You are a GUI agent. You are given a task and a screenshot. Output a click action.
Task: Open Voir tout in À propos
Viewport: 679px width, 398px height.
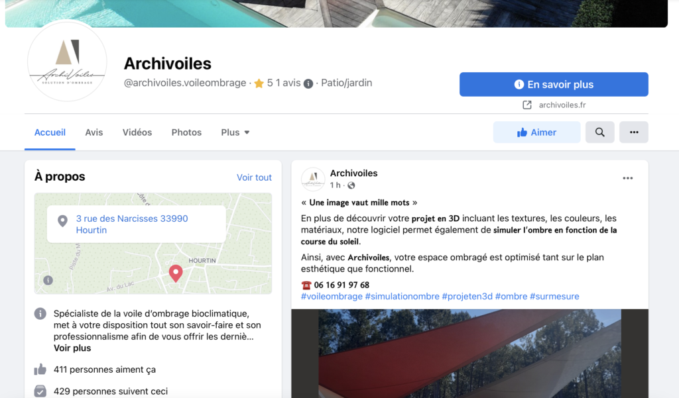click(254, 177)
